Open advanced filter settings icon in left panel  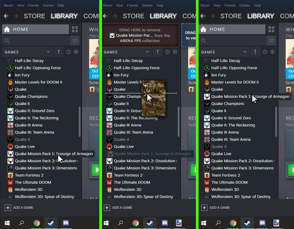tap(75, 40)
